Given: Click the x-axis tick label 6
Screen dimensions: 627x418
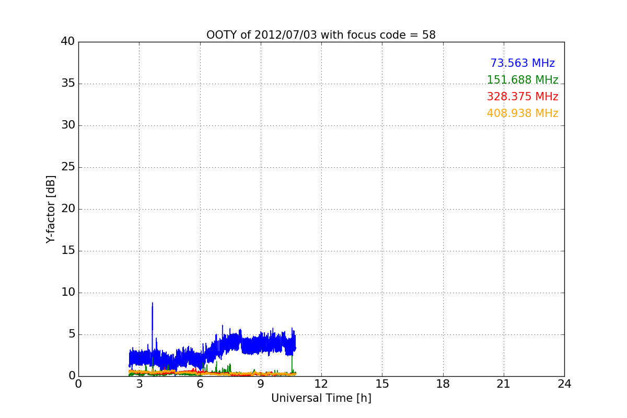Looking at the screenshot, I should click(200, 384).
